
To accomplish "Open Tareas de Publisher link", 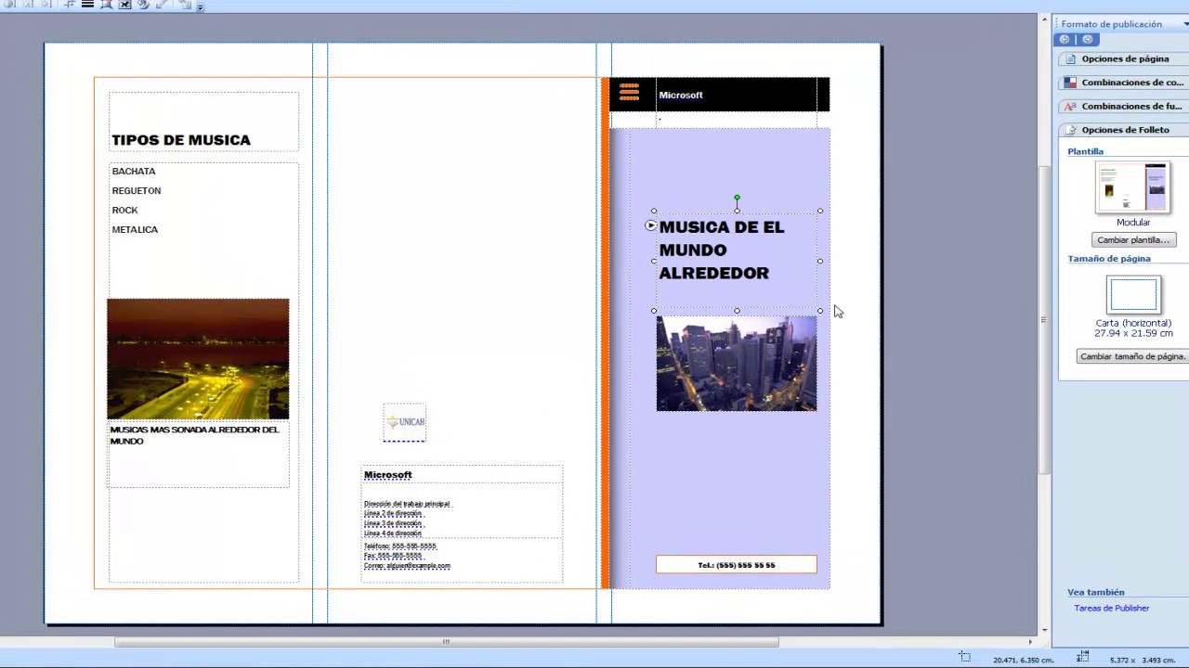I will [x=1111, y=609].
